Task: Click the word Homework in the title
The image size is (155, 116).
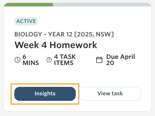Action: pyautogui.click(x=73, y=45)
